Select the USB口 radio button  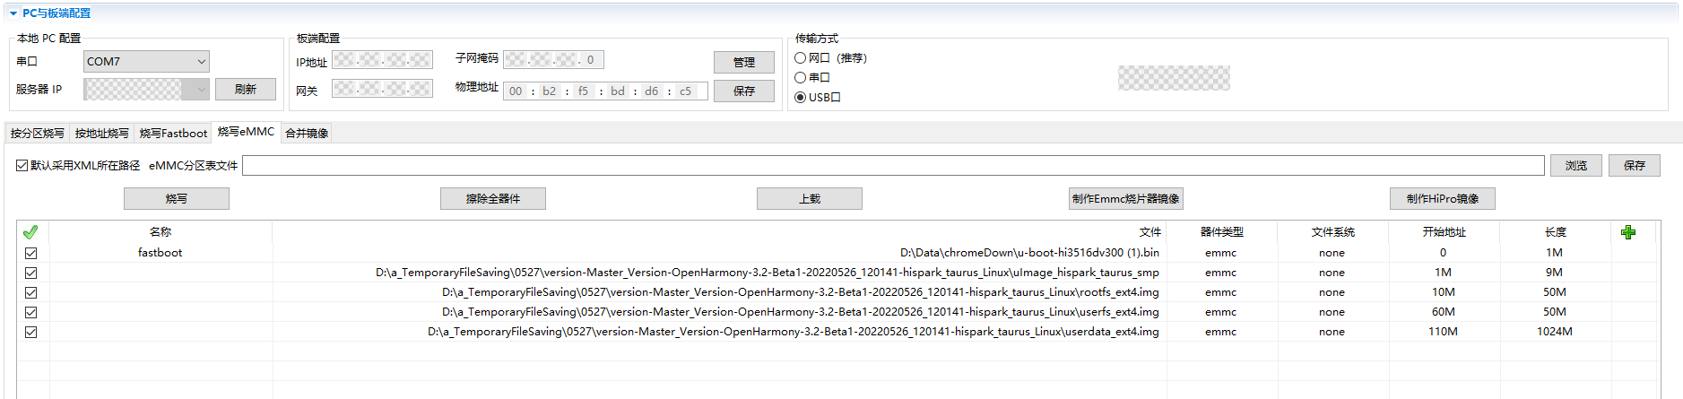click(800, 97)
